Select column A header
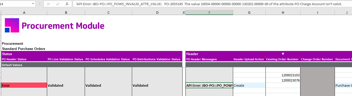352x96 pixels. [x=24, y=12]
